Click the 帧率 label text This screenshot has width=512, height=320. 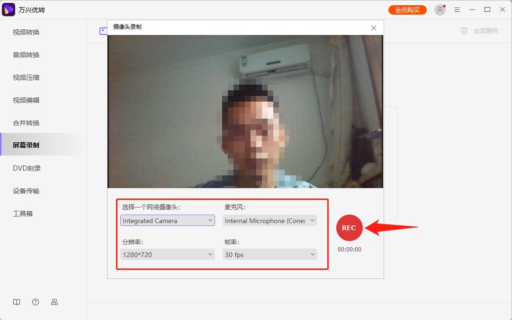pos(232,242)
